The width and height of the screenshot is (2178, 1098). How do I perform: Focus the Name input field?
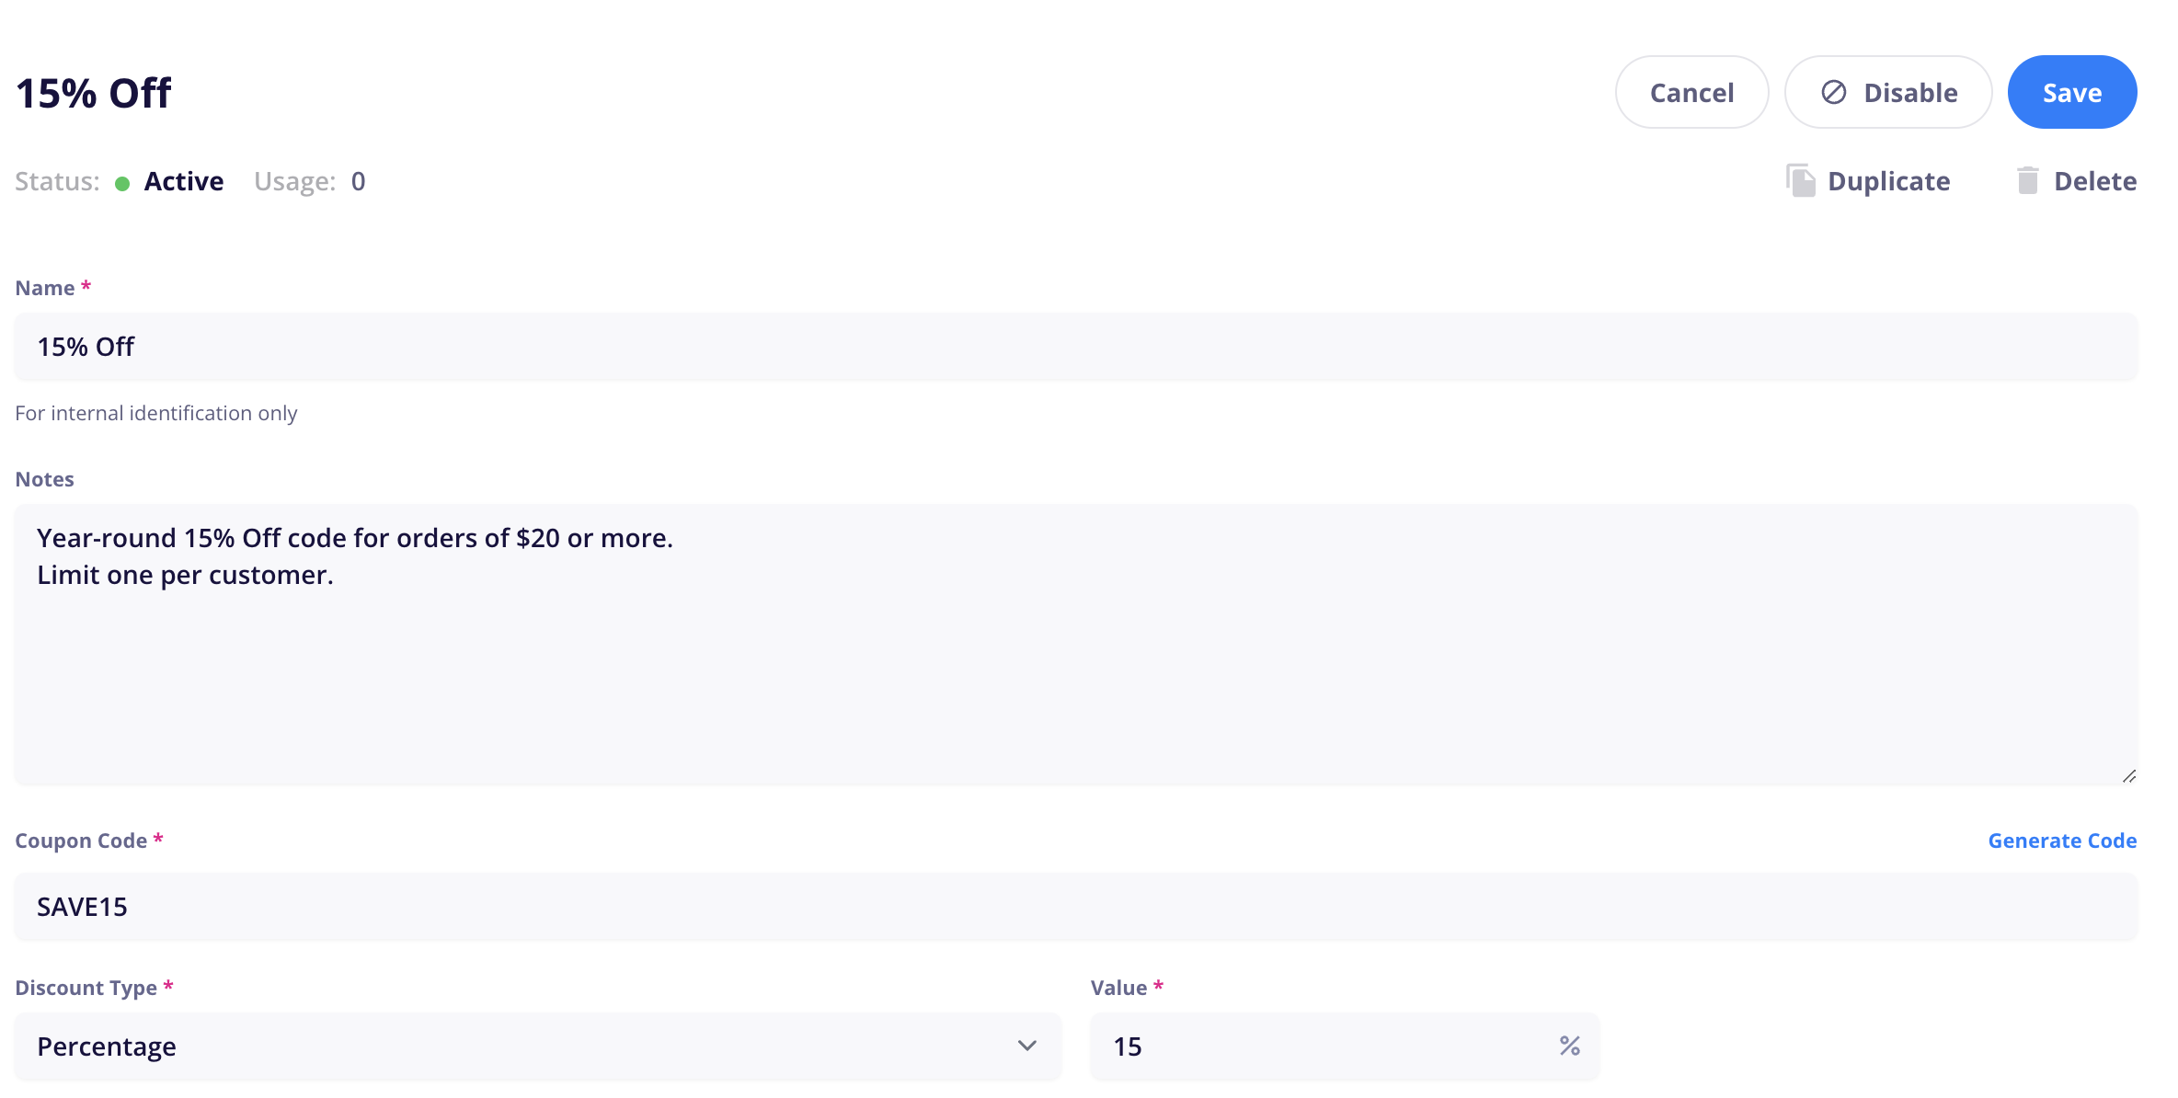1076,347
